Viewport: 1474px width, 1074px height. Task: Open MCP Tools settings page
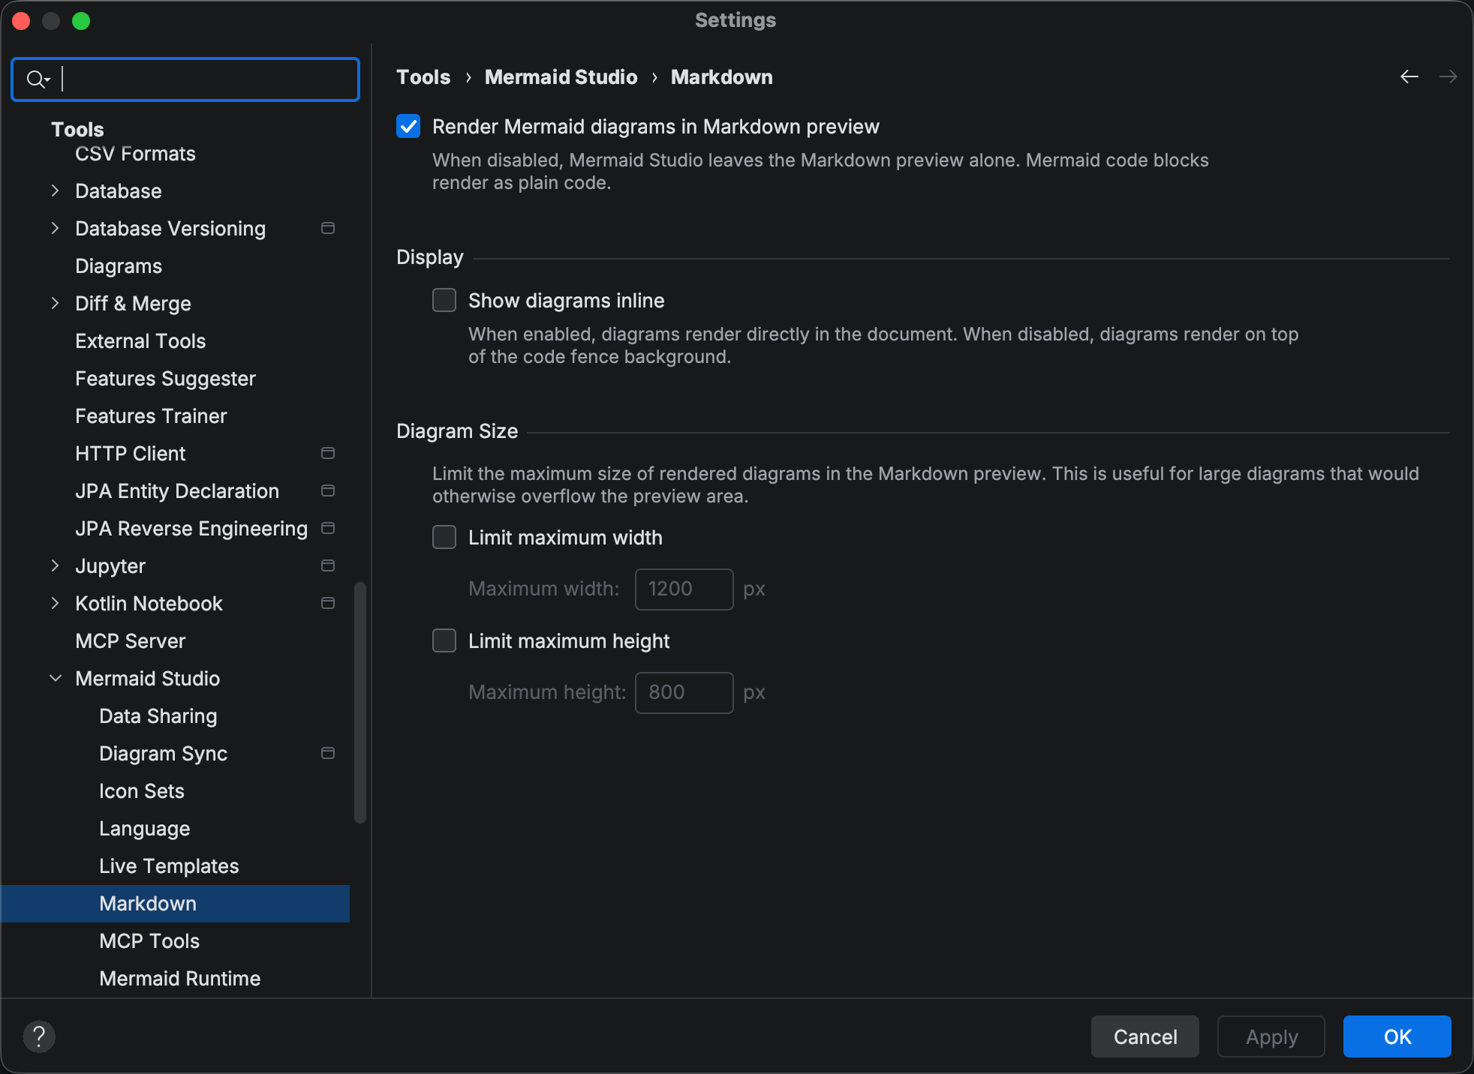[149, 941]
